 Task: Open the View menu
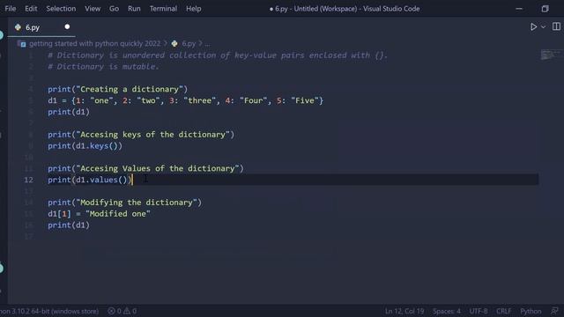93,9
